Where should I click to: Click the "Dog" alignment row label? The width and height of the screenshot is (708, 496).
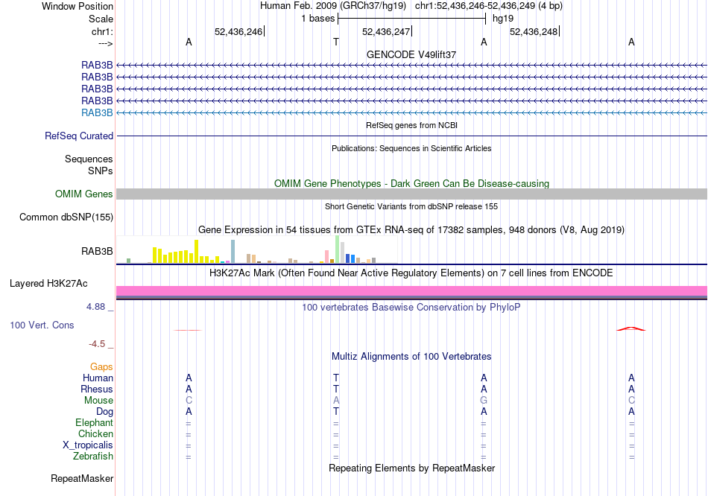104,412
